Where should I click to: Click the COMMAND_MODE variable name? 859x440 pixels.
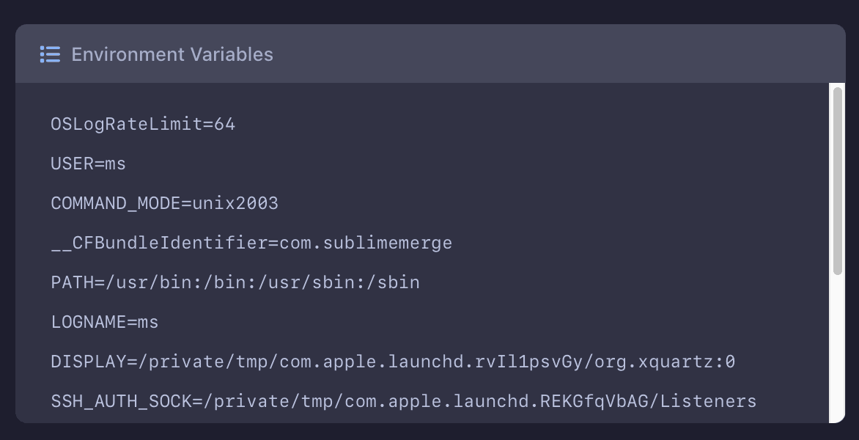pyautogui.click(x=115, y=204)
